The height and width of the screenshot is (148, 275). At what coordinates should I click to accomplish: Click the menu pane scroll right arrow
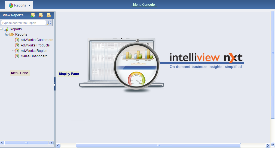tap(51, 143)
